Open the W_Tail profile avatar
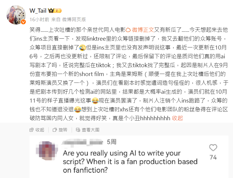Screen dimensions: 233x178 tap(16, 15)
